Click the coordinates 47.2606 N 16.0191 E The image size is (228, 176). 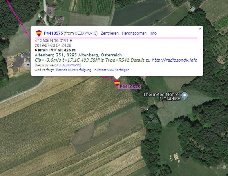(x=53, y=41)
